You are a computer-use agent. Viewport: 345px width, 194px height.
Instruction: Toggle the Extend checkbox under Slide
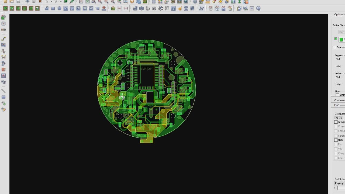[x=337, y=95]
